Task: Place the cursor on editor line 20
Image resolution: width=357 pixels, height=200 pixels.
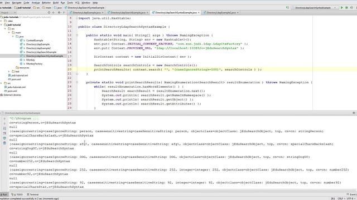Action: tap(177, 69)
